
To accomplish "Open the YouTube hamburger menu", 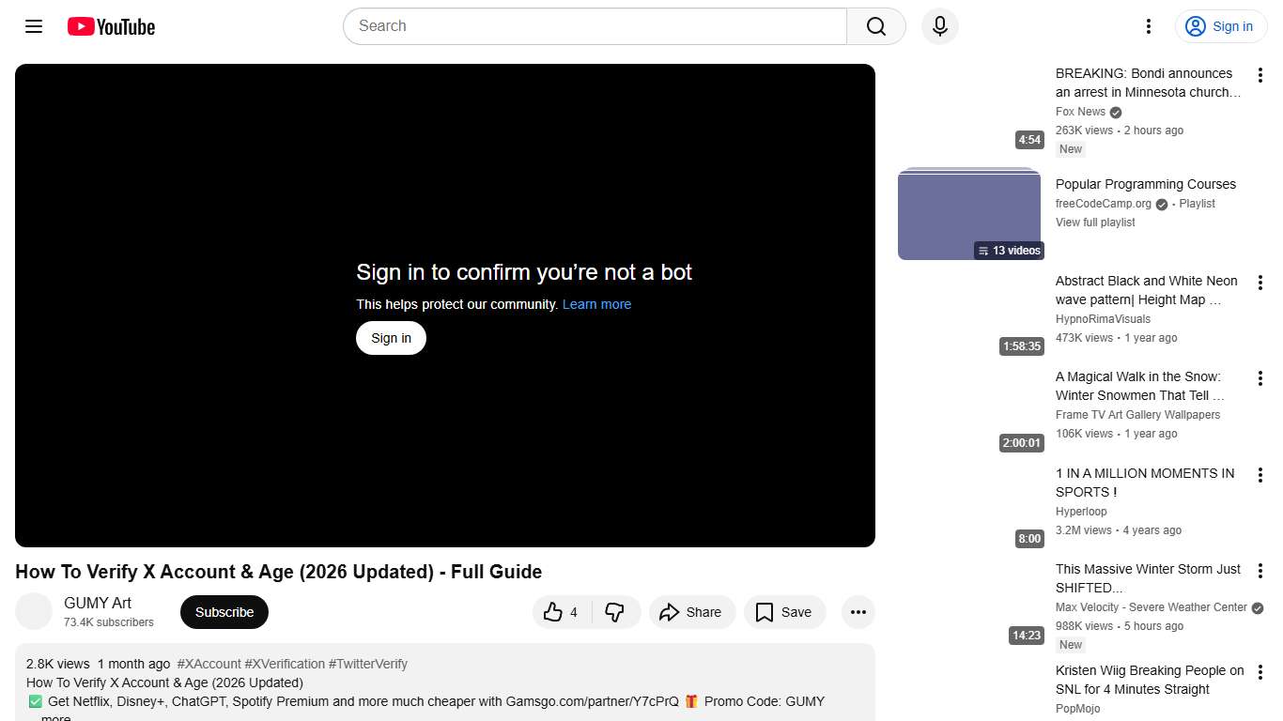I will [x=33, y=26].
